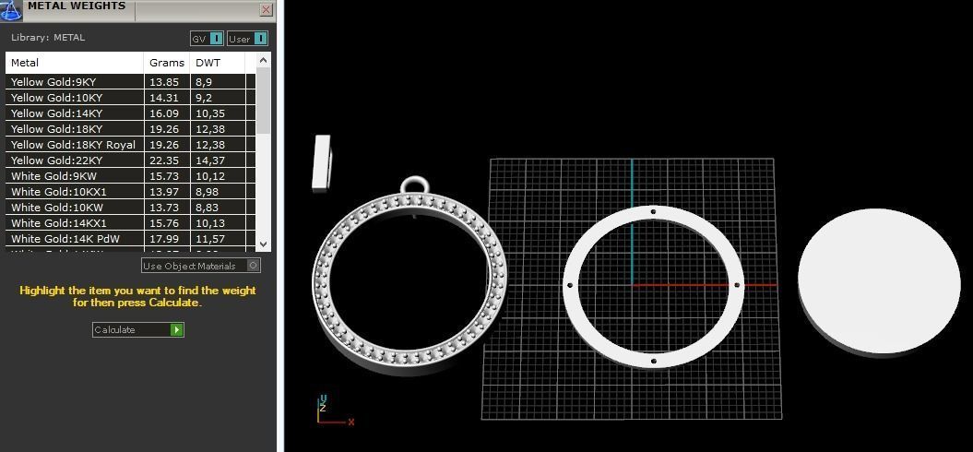Click the metal list scrollbar thumb

click(263, 101)
